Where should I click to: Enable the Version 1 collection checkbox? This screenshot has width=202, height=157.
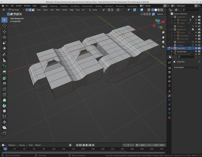click(193, 26)
